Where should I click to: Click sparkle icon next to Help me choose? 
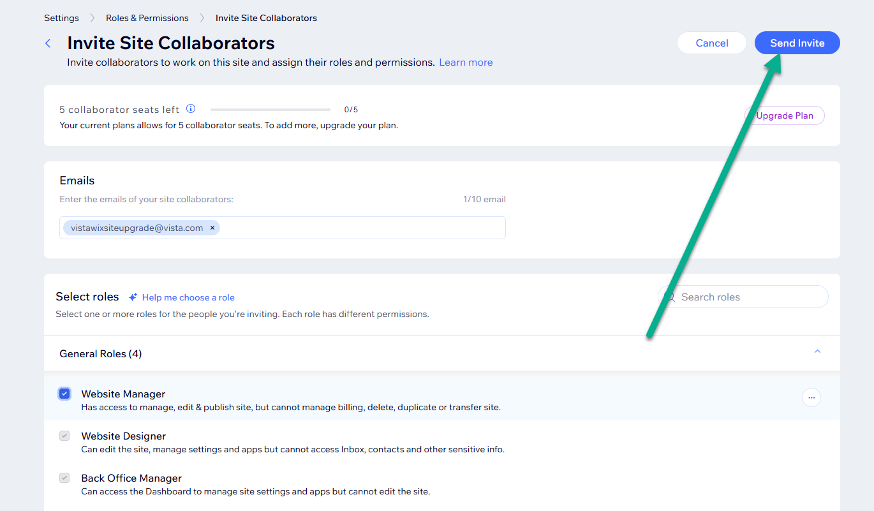coord(133,297)
